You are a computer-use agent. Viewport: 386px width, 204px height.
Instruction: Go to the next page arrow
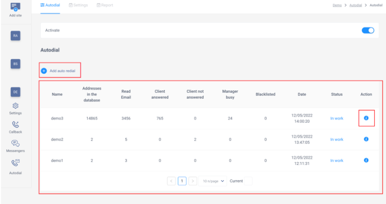(193, 181)
